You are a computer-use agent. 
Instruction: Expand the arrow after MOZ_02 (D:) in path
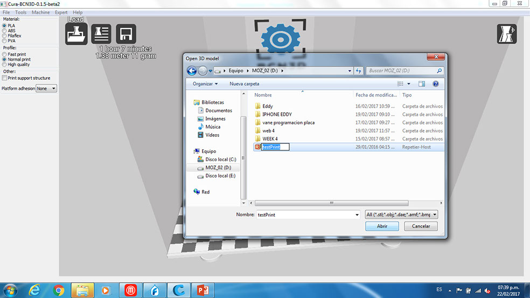[282, 71]
